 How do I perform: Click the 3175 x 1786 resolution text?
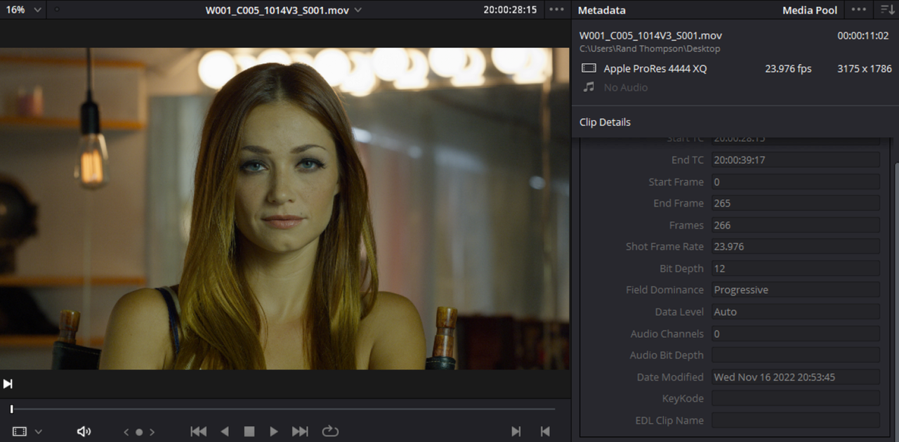(x=865, y=69)
